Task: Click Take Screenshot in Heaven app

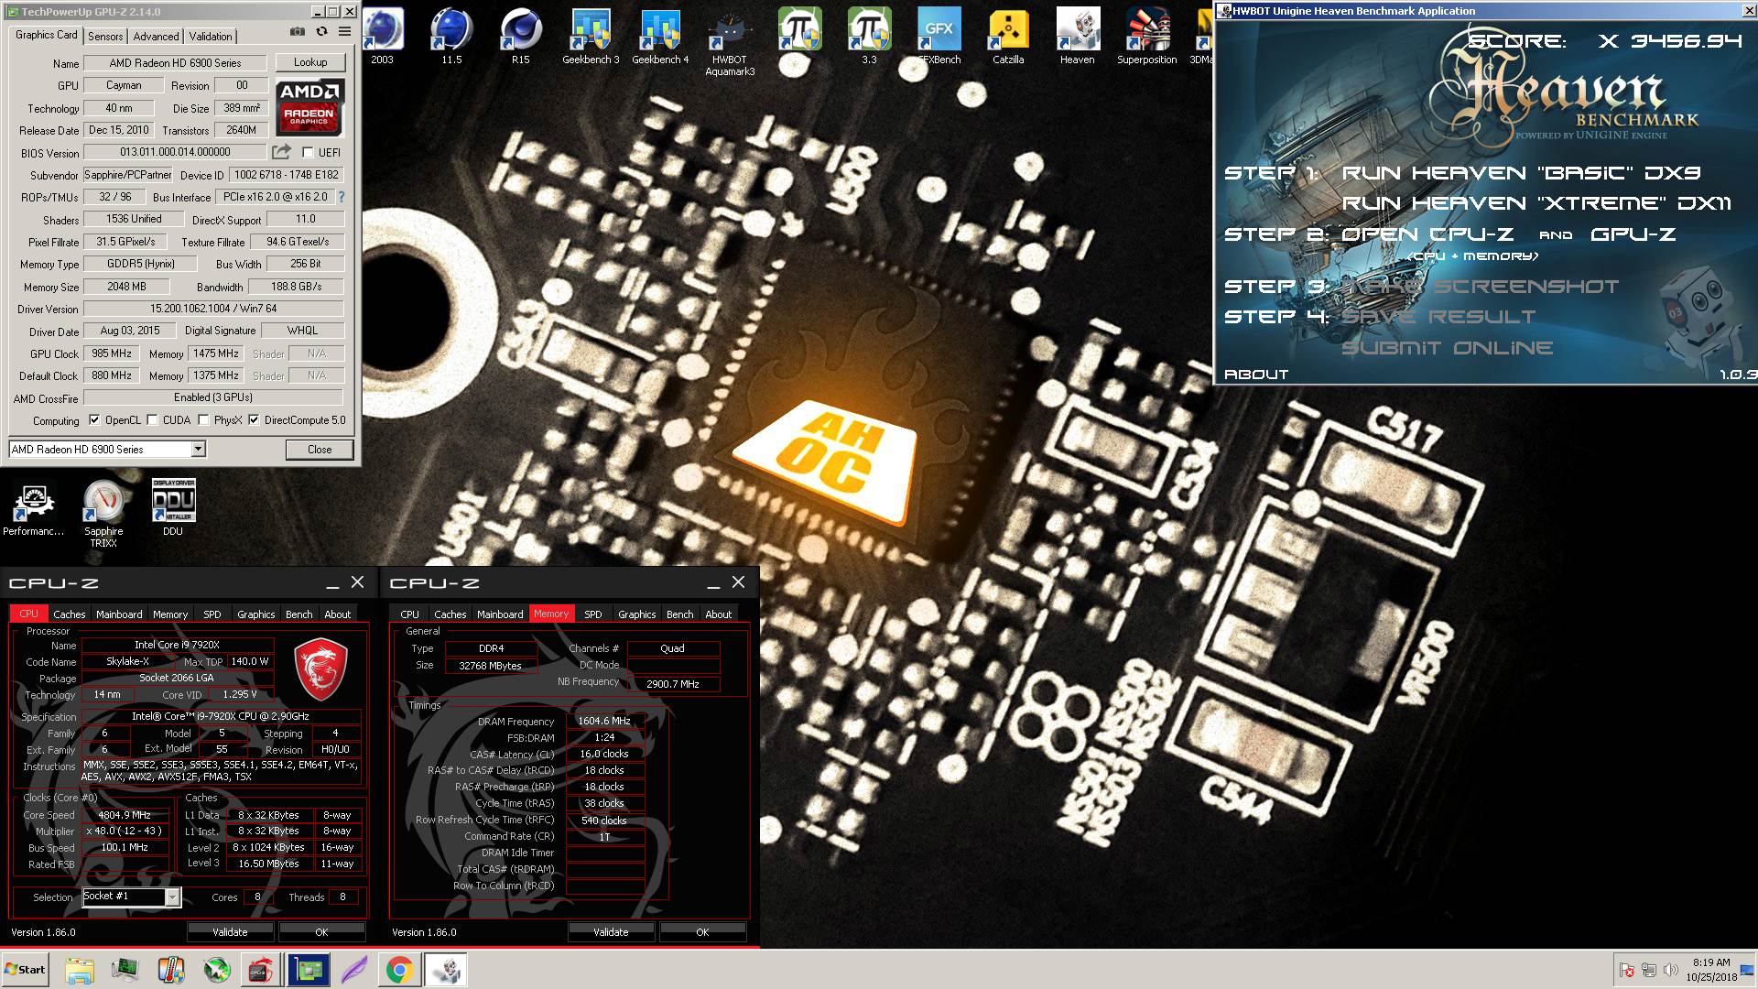Action: tap(1481, 287)
